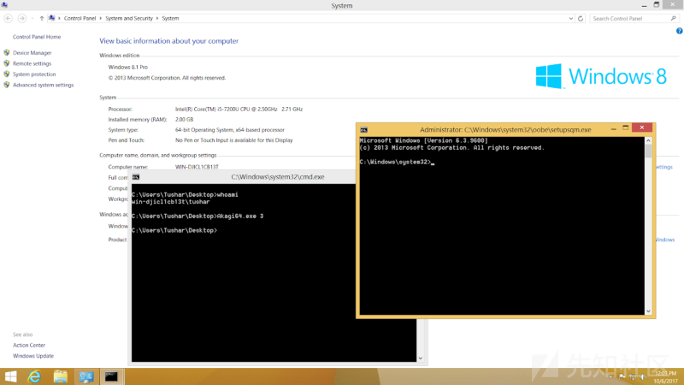Click the cmd.exe window title icon

click(x=136, y=177)
